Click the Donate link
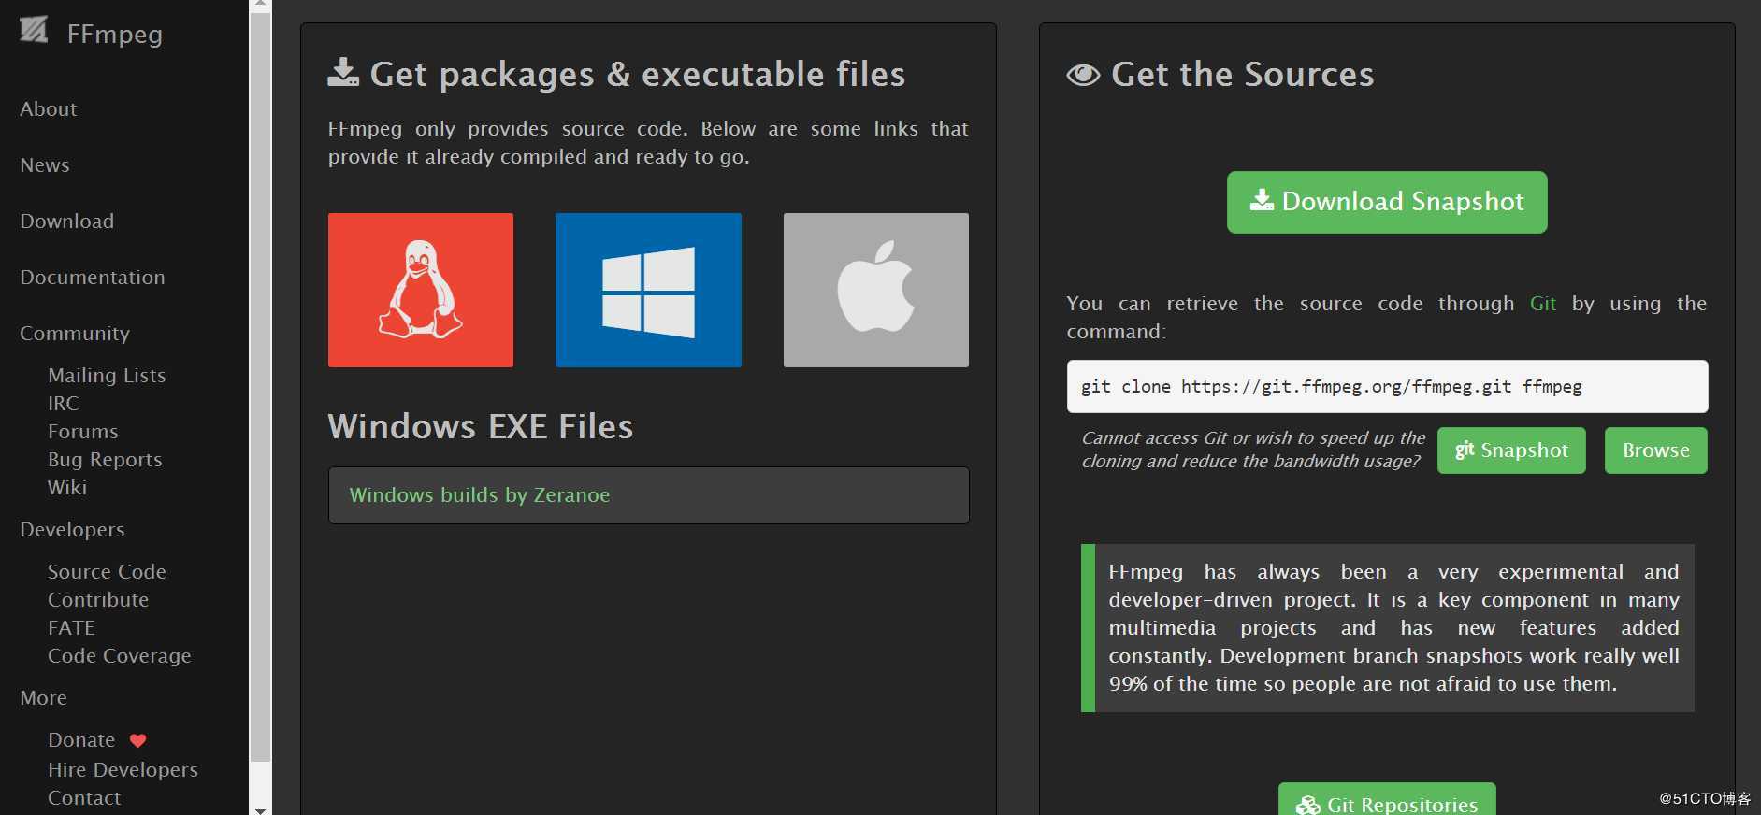Image resolution: width=1761 pixels, height=815 pixels. pyautogui.click(x=81, y=739)
